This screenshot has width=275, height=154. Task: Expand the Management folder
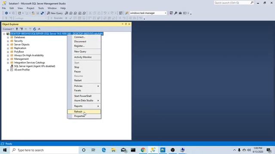coord(8,59)
